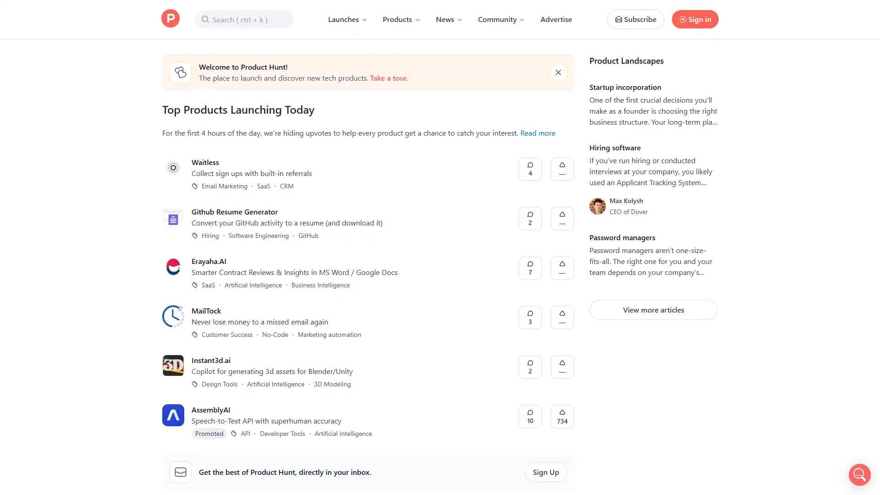The image size is (880, 495).
Task: Open the Advertise page
Action: (556, 19)
